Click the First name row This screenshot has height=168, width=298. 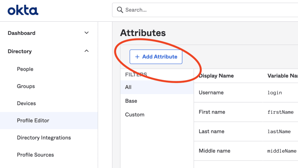246,112
